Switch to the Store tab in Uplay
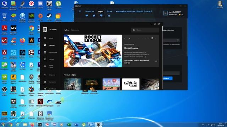Viewport: 227px width, 127px height. coord(110,11)
